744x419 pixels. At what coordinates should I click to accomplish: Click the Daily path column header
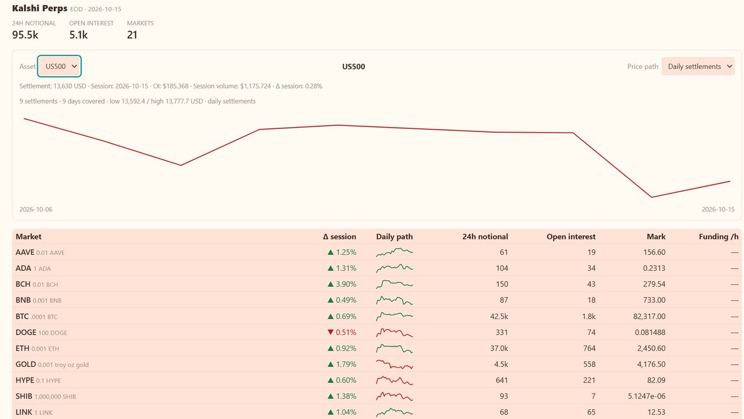point(394,237)
